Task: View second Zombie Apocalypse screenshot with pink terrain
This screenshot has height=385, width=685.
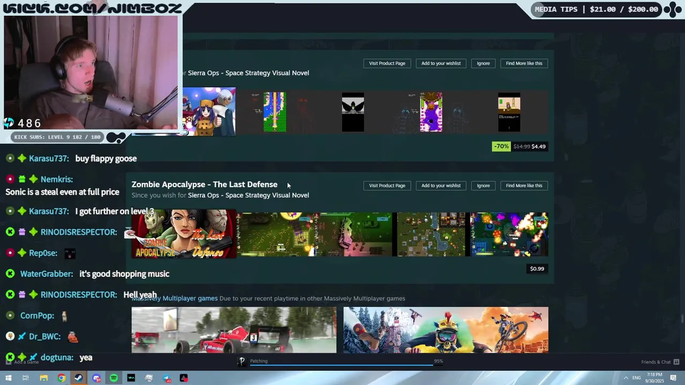Action: (353, 234)
